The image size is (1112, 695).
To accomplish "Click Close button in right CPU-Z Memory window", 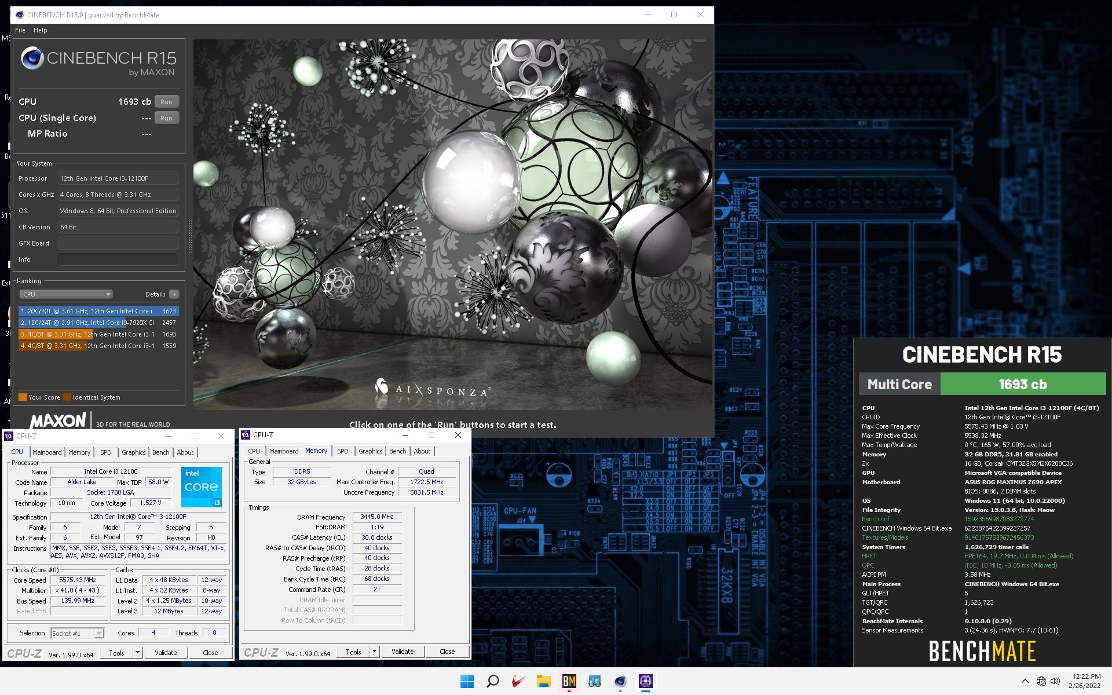I will click(x=447, y=652).
